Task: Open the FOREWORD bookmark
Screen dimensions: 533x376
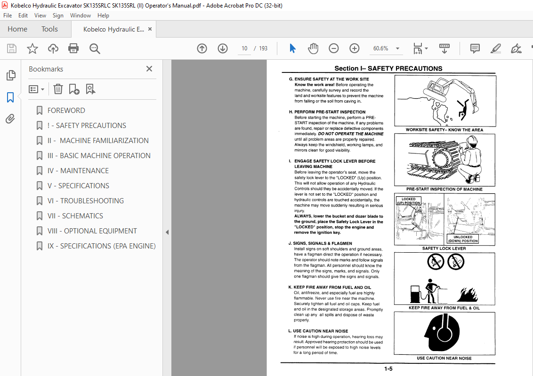Action: click(66, 111)
